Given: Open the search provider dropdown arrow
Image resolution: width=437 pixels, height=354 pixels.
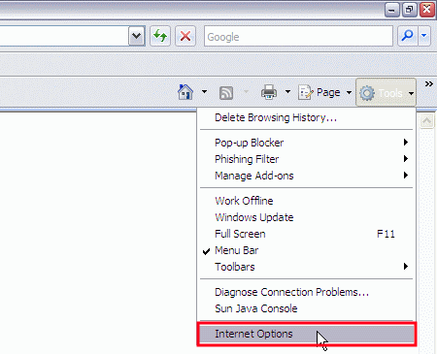Looking at the screenshot, I should point(424,36).
